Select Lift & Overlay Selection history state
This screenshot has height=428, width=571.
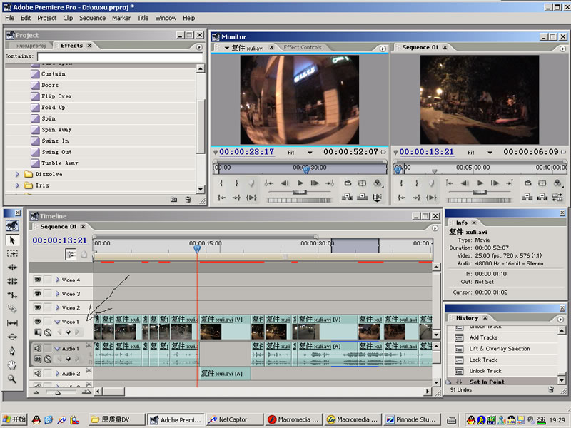(x=500, y=348)
